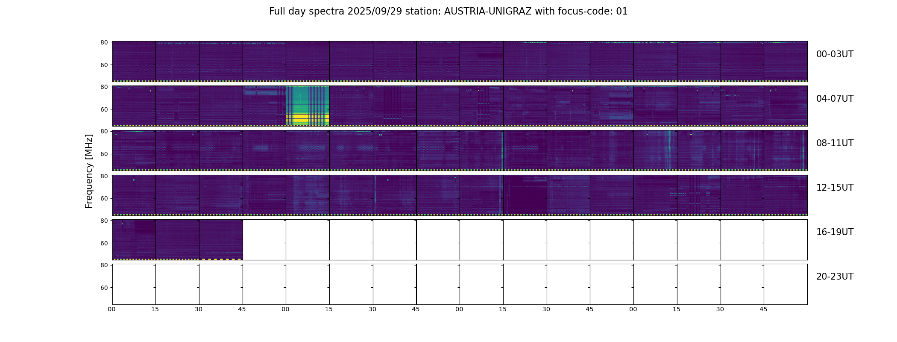This screenshot has width=897, height=342.
Task: Click the '80' tick of the 04-07UT row
Action: [x=104, y=87]
